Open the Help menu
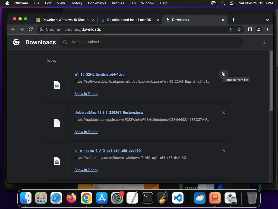Image resolution: width=278 pixels, height=209 pixels. tap(163, 3)
